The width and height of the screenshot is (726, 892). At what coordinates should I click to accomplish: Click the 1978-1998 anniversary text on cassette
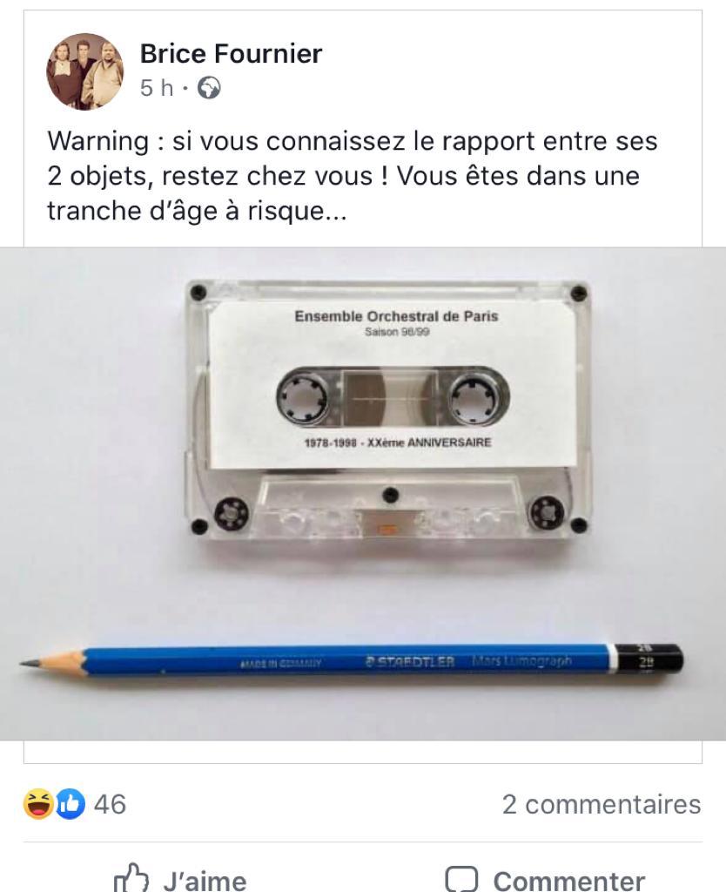click(x=398, y=442)
